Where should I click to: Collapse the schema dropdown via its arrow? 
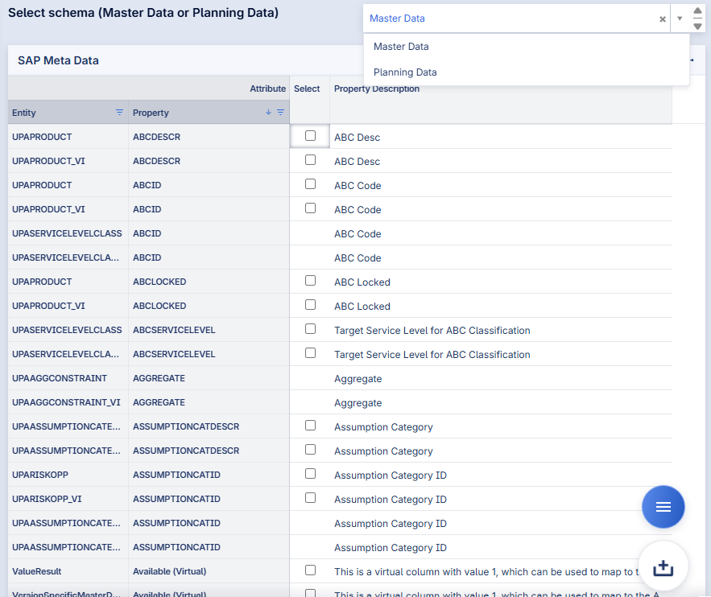tap(679, 19)
